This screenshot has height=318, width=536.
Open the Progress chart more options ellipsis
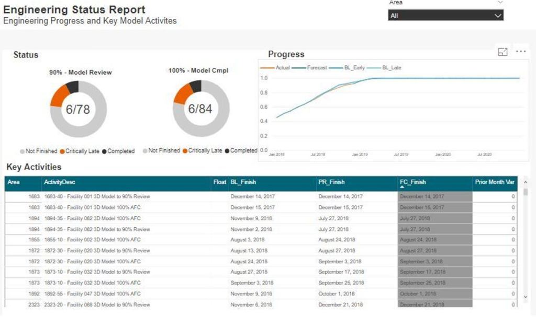pos(521,51)
